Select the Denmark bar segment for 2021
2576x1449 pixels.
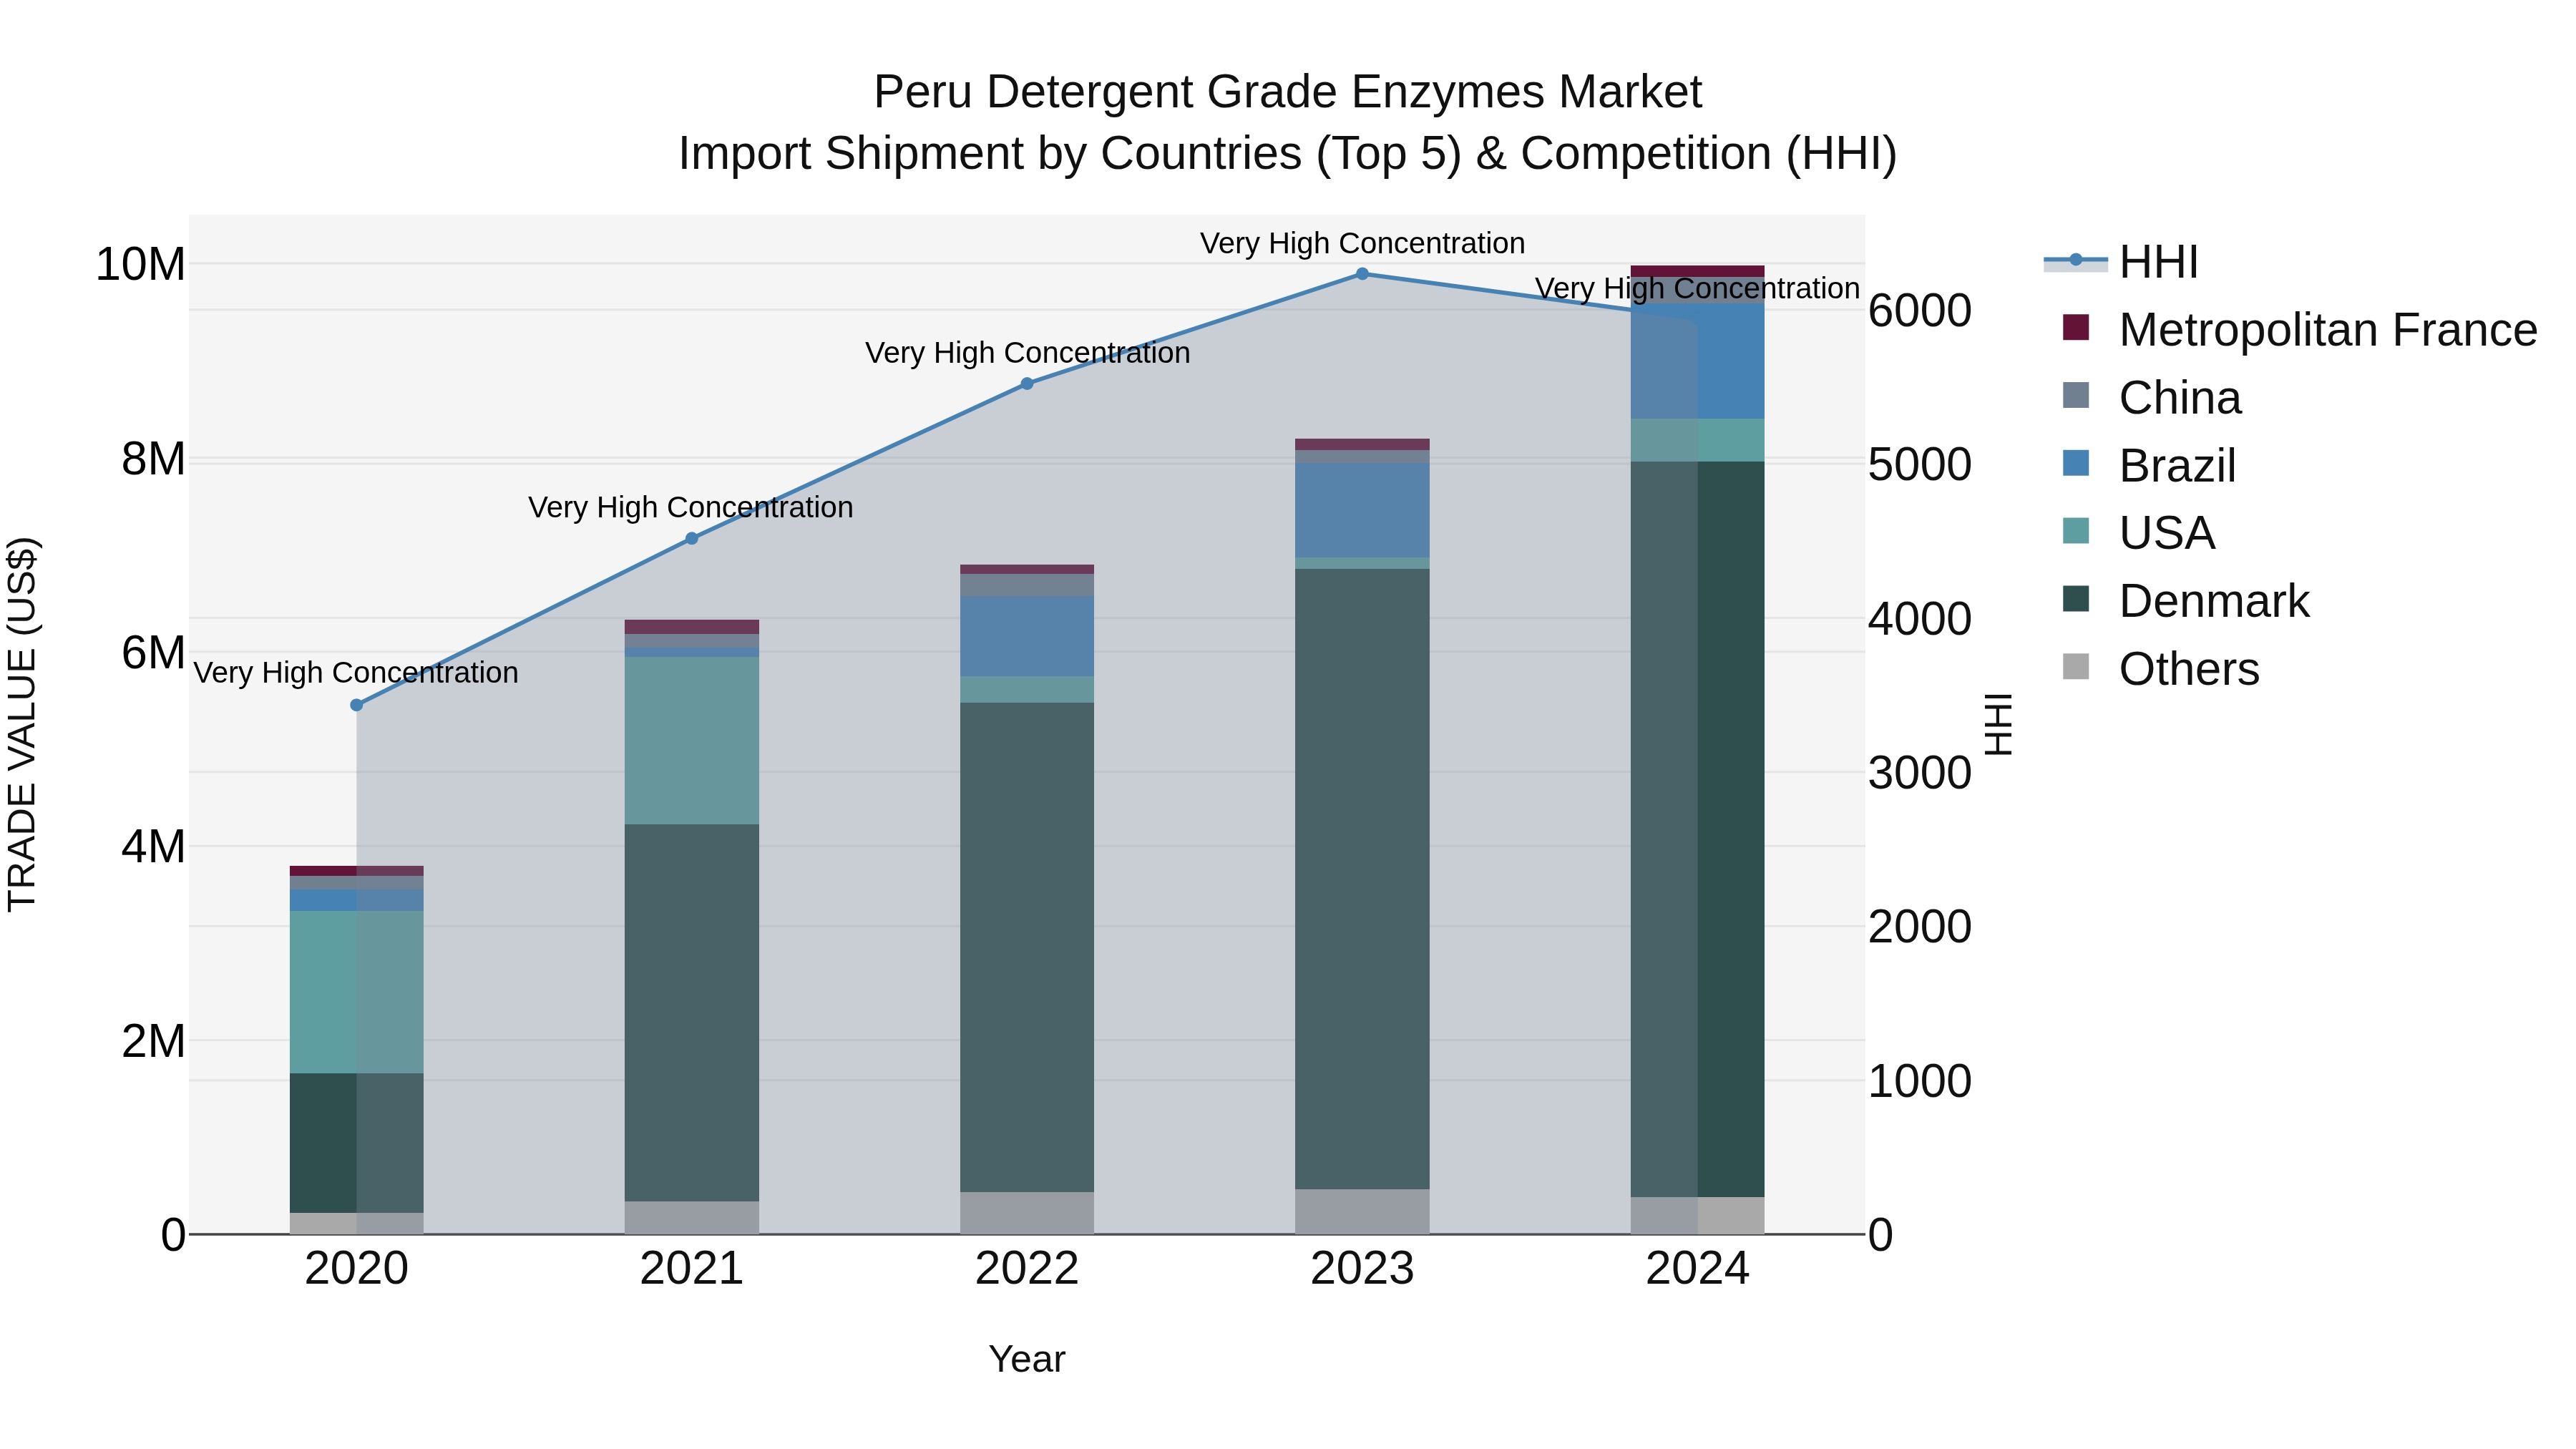pyautogui.click(x=692, y=1013)
